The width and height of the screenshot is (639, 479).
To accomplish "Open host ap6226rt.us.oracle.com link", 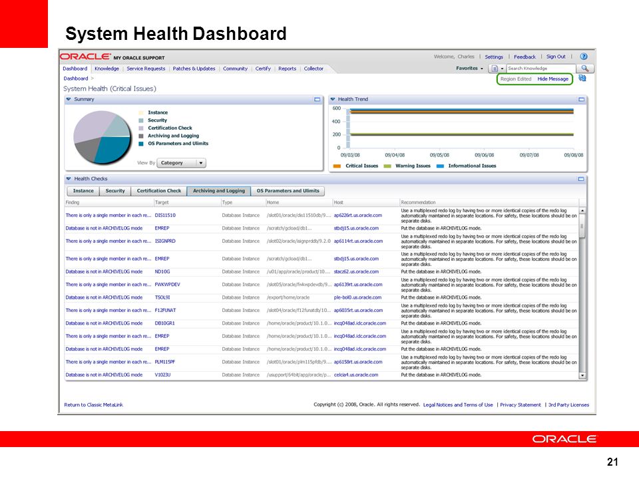I will [358, 216].
